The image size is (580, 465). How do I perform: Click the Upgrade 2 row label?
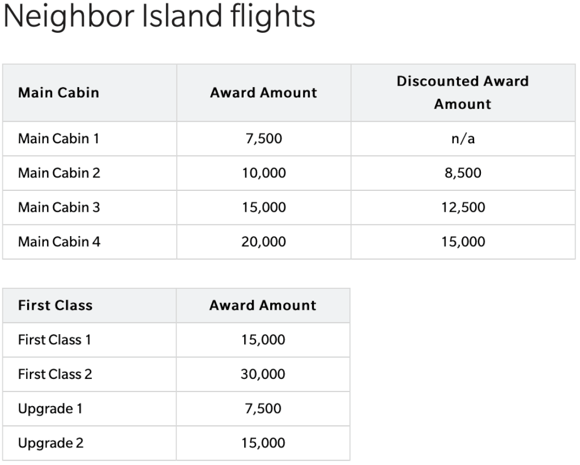(x=50, y=443)
